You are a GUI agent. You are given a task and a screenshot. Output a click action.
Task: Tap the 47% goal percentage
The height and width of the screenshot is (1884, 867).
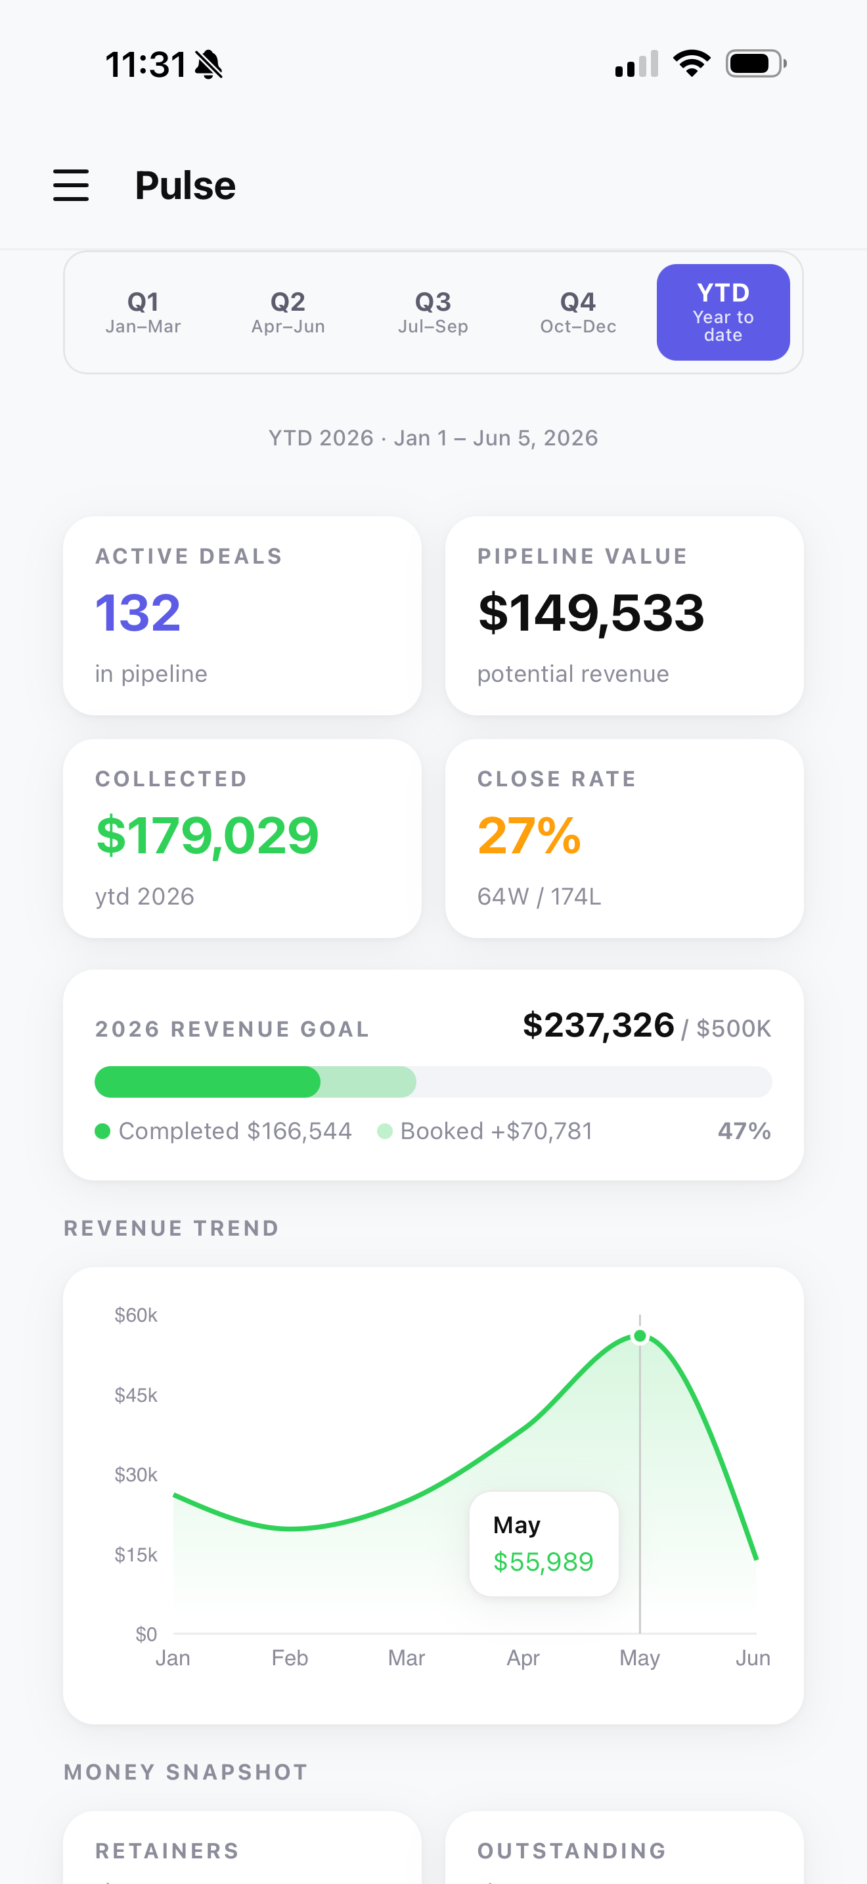click(744, 1131)
